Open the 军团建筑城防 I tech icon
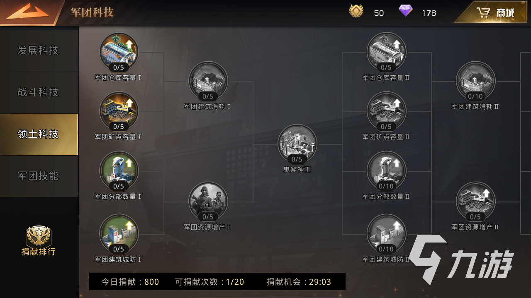This screenshot has width=531, height=298. 119,234
